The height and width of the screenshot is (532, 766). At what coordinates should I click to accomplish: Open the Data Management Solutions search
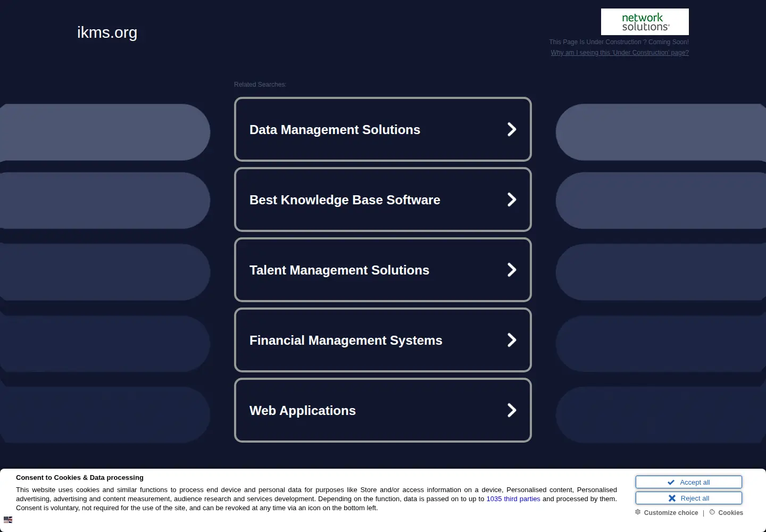pos(383,129)
